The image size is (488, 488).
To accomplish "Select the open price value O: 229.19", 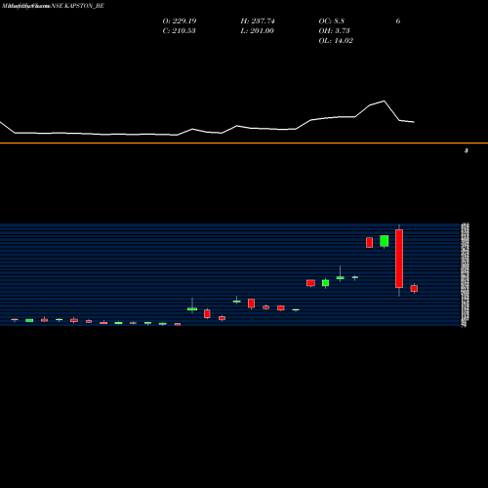I will point(180,20).
